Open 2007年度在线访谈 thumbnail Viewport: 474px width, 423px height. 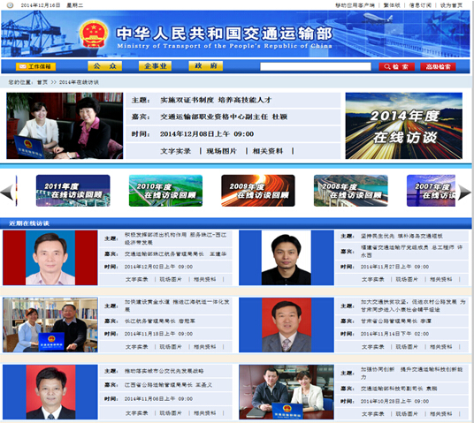click(431, 191)
